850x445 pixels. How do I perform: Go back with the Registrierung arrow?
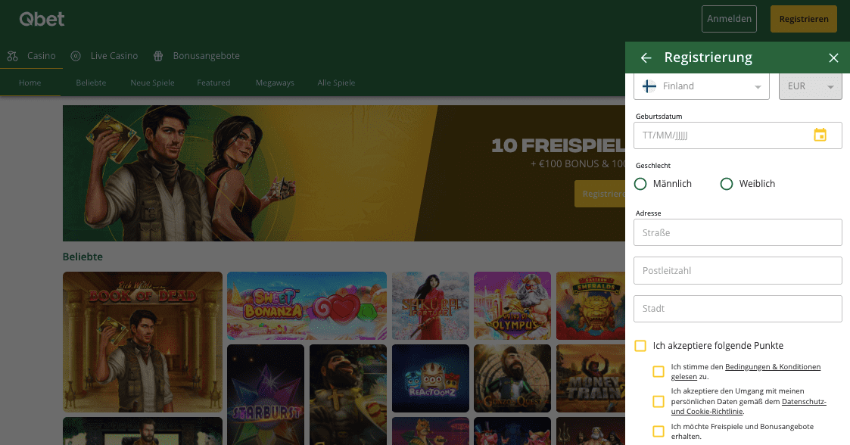coord(646,58)
